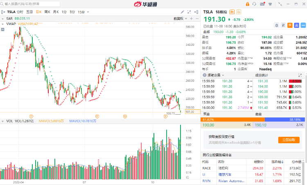Click the BB:235.11 SAR value
Screen dimensions: 307x185
pyautogui.click(x=22, y=18)
